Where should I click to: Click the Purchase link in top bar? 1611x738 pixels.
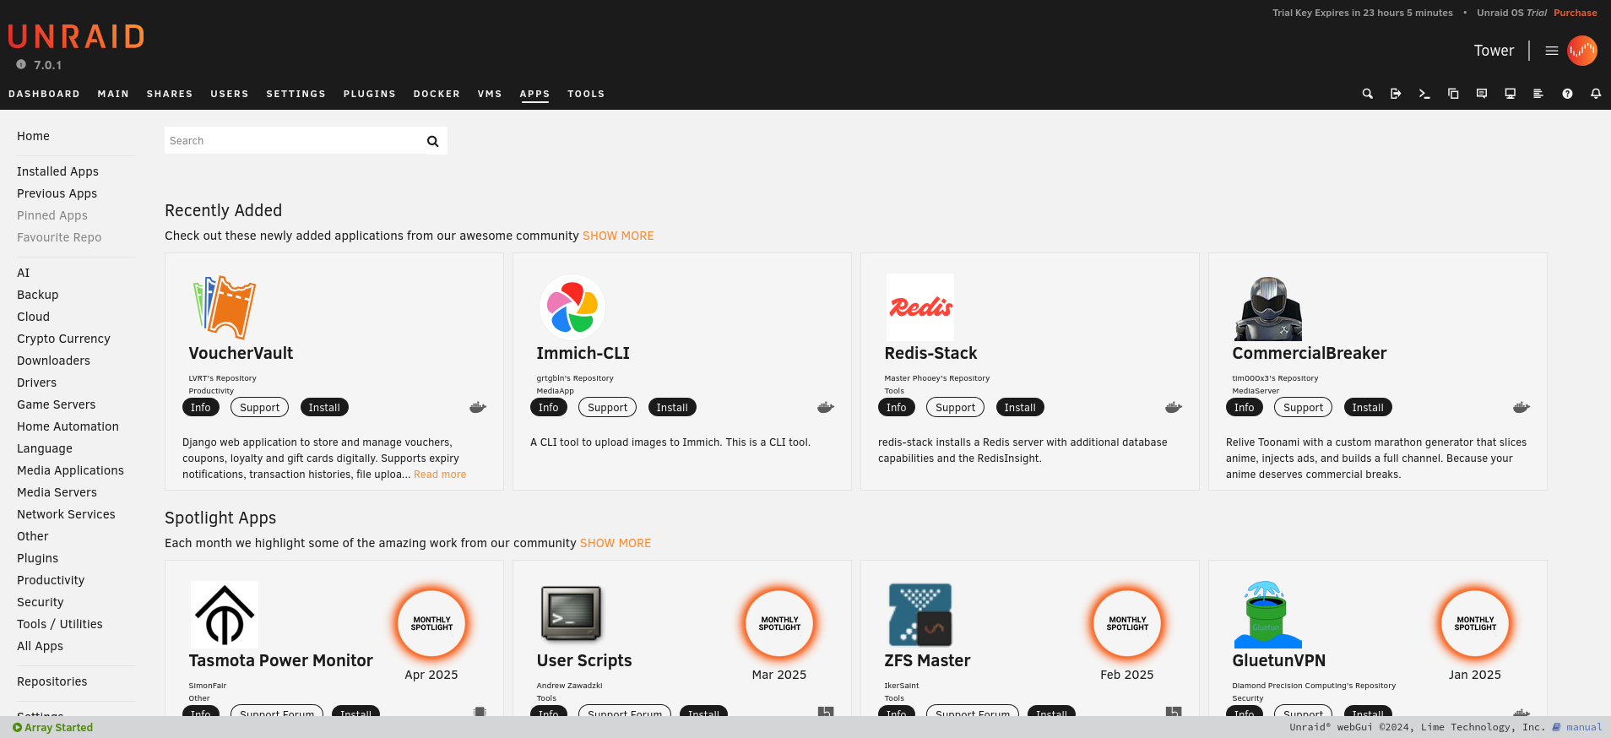click(x=1576, y=13)
